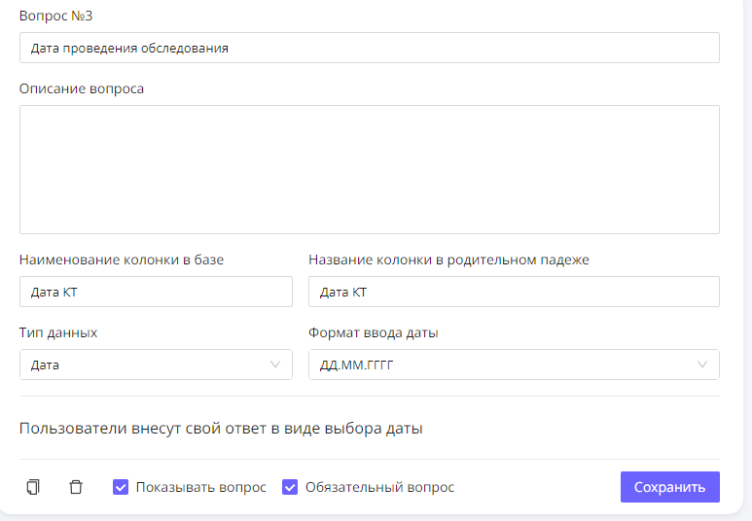Click the "Описание вопроса" field label
This screenshot has height=521, width=752.
(82, 88)
